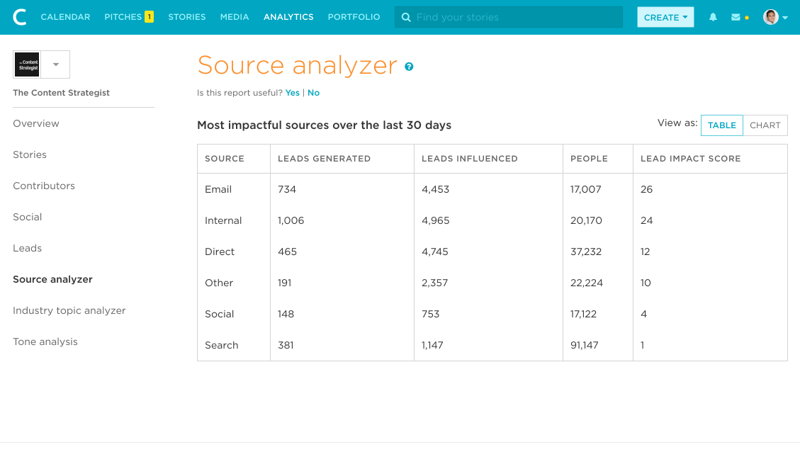
Task: Select the Leads sidebar entry
Action: point(27,248)
